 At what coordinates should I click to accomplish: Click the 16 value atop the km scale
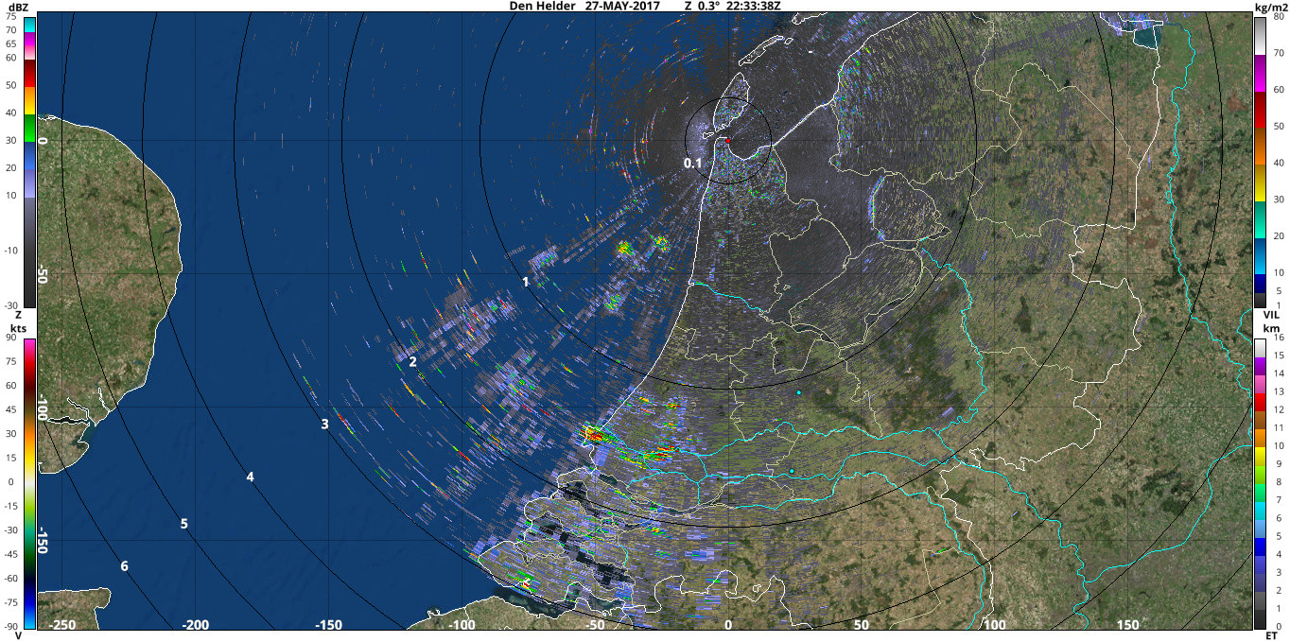coord(1279,337)
